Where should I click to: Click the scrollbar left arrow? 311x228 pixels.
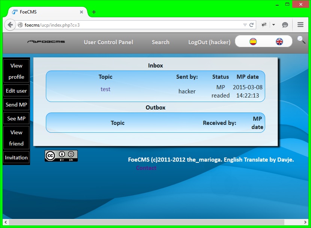tap(6, 222)
